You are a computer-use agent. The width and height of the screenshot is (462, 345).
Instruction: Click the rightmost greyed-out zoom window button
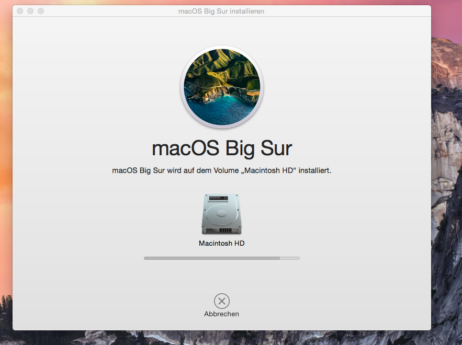click(41, 11)
